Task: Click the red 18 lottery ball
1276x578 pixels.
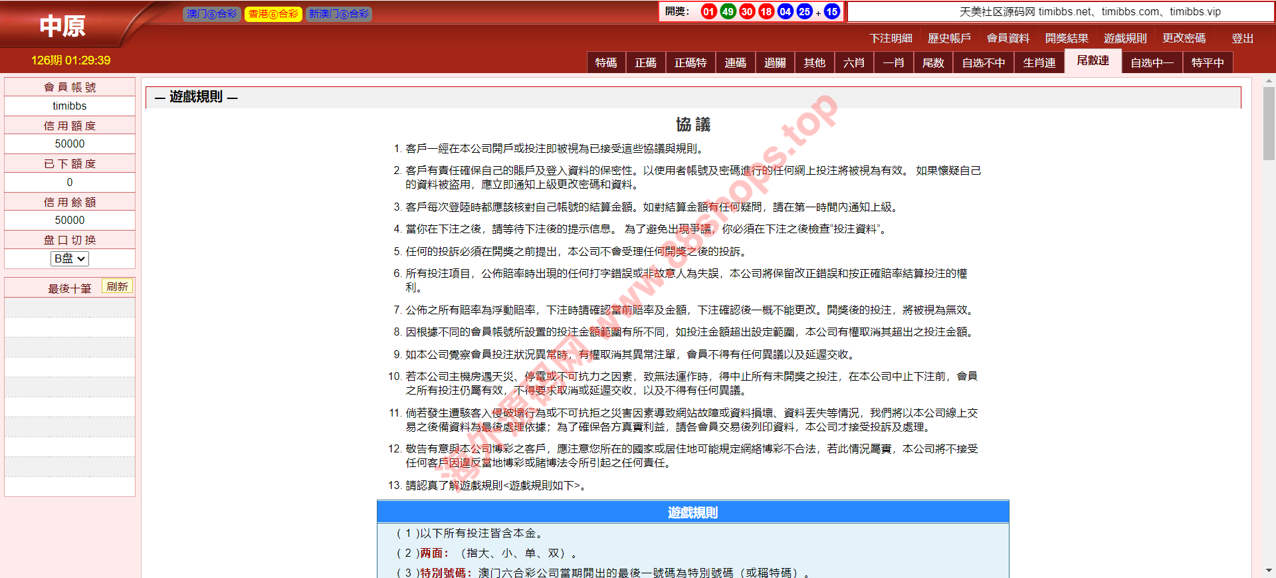Action: (x=766, y=11)
